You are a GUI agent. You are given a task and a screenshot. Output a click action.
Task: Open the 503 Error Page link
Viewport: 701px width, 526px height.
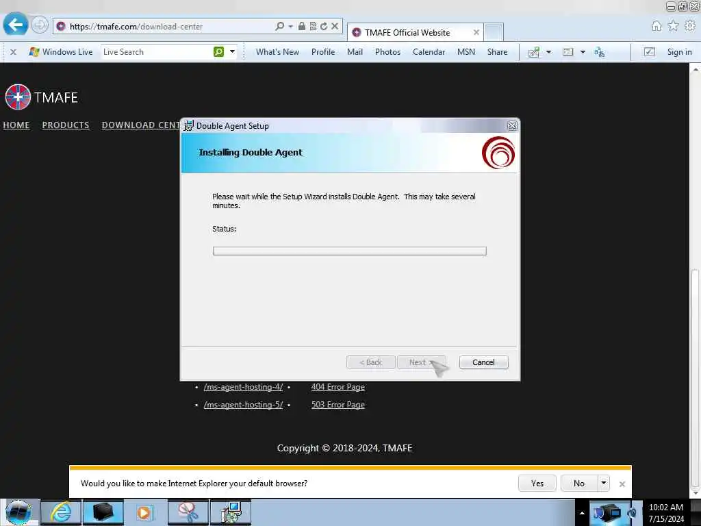tap(338, 405)
